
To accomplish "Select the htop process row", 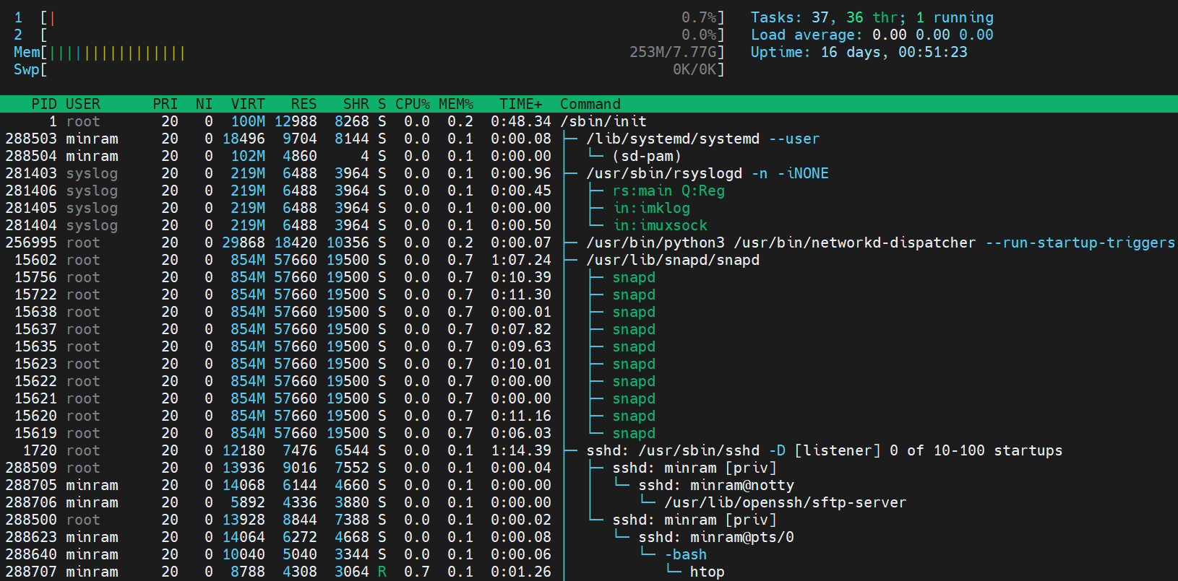I will [589, 572].
